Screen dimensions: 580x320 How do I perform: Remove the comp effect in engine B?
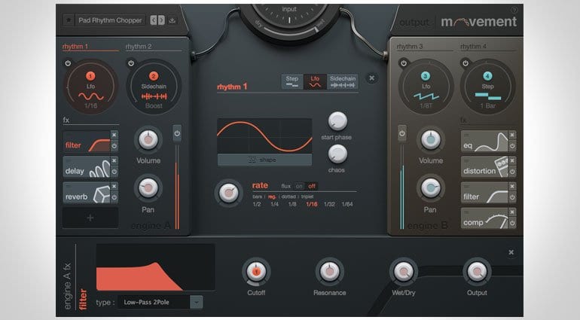point(512,212)
